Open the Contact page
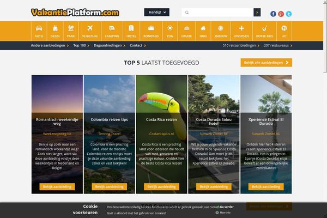The width and height of the screenshot is (327, 218). tap(138, 45)
